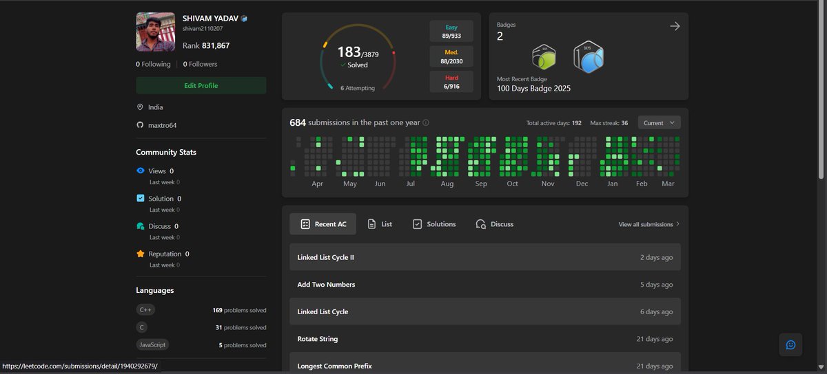Click the Solution checkmark icon in Community Stats

(x=141, y=198)
